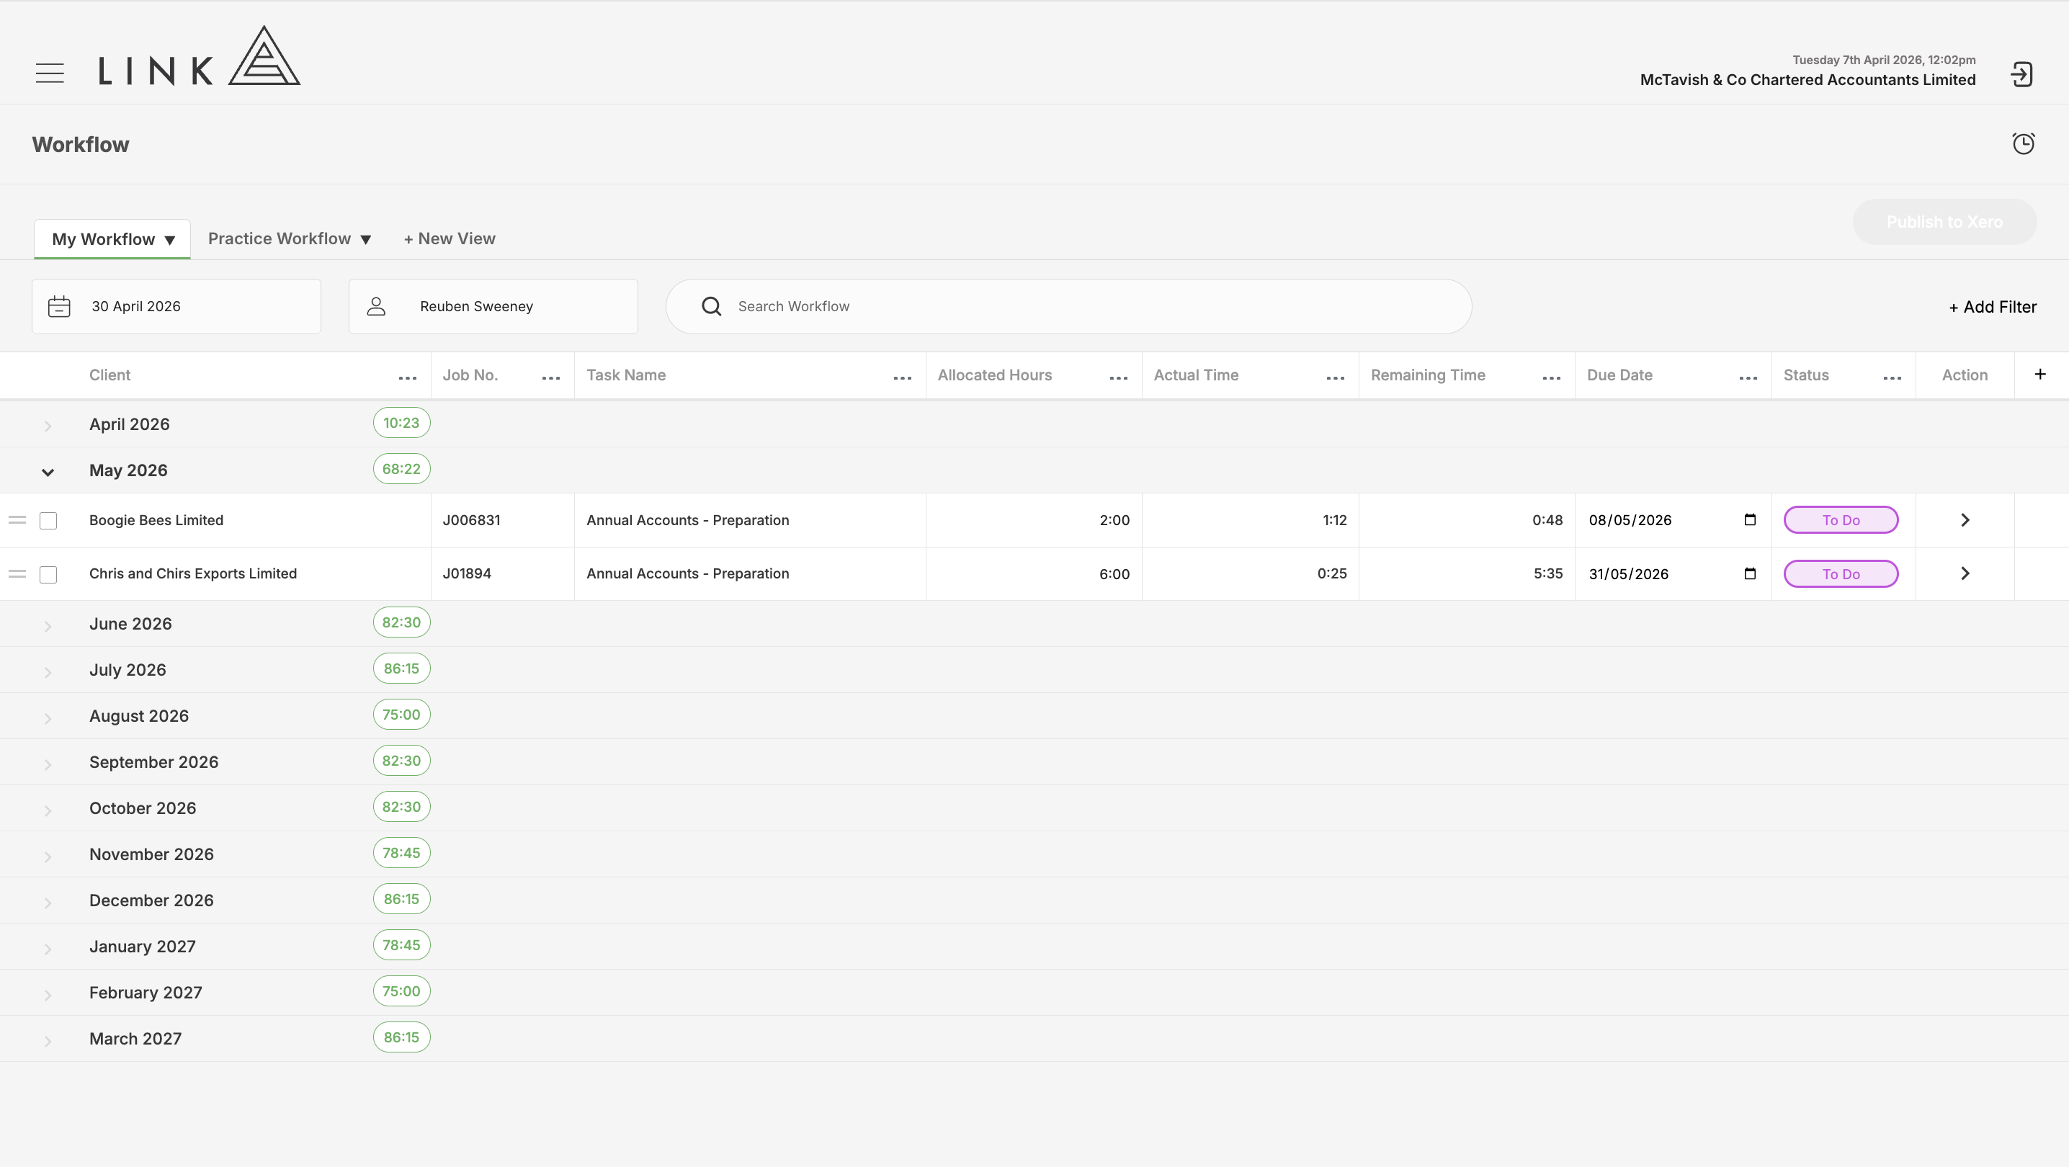2069x1167 pixels.
Task: Open date picker for 31/05/2026 due date
Action: coord(1750,573)
